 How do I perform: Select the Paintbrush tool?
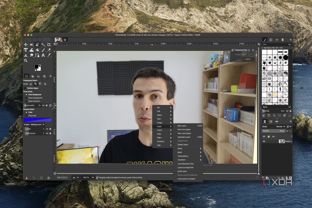(43, 50)
